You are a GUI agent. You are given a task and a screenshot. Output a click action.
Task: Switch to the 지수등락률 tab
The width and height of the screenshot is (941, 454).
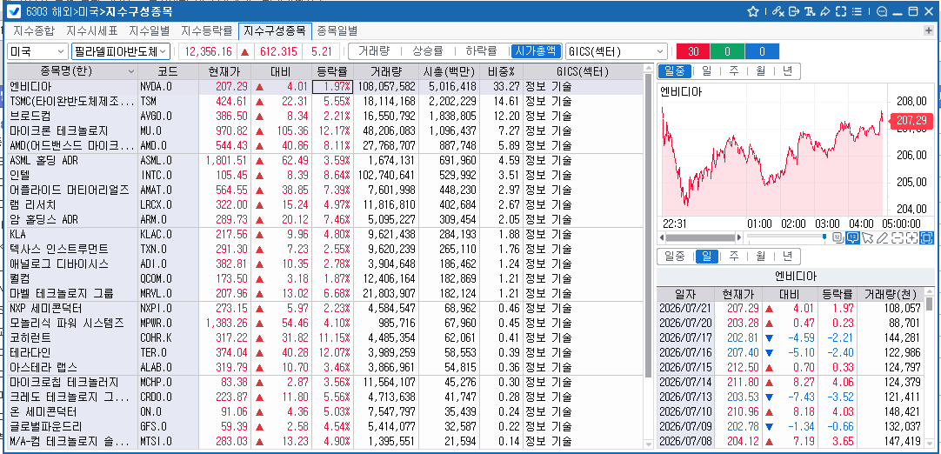(206, 30)
